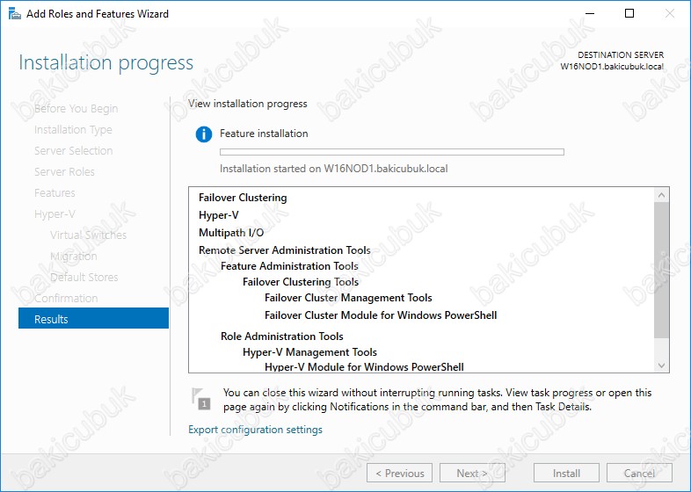691x492 pixels.
Task: Select Role Administration Tools entry
Action: click(282, 336)
